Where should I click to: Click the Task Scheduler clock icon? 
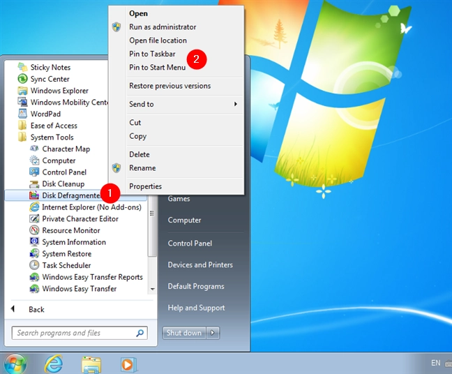[x=34, y=265]
